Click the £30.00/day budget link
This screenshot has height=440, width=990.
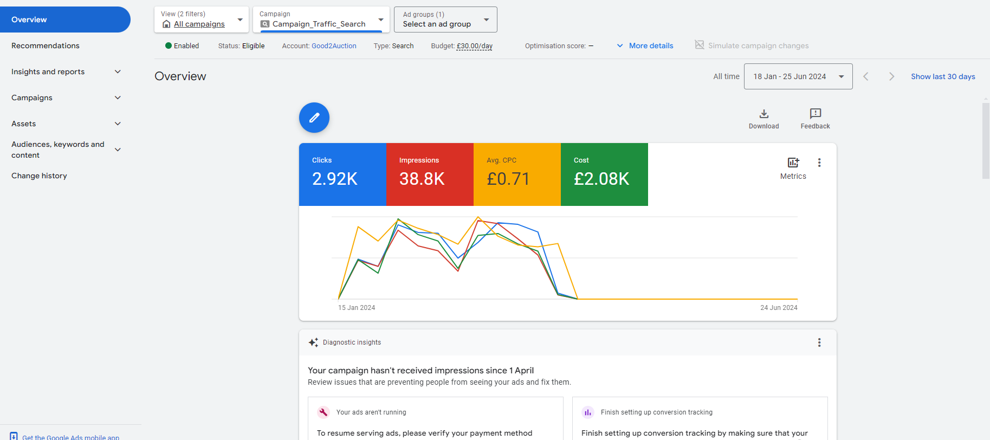pyautogui.click(x=475, y=46)
